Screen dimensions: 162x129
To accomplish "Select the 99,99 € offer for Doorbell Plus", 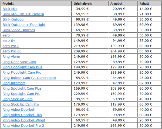I will click(x=123, y=115).
